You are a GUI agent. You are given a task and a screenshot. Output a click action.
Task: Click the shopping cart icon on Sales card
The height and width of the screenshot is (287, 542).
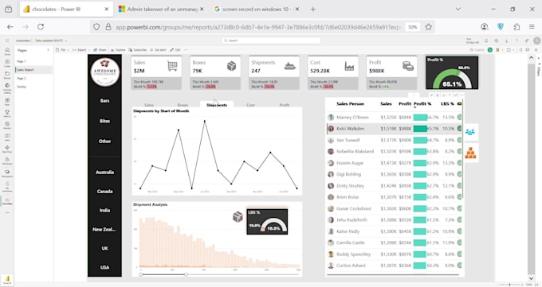click(x=172, y=65)
